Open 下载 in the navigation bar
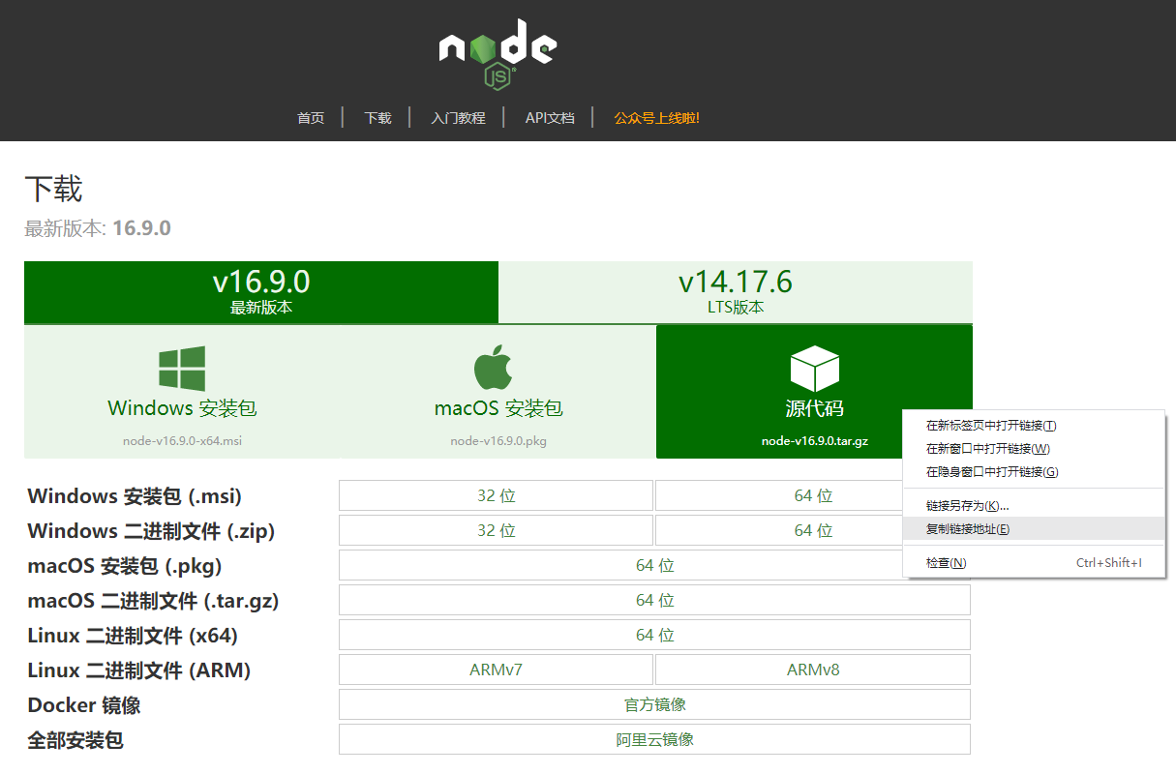1176x774 pixels. coord(377,118)
